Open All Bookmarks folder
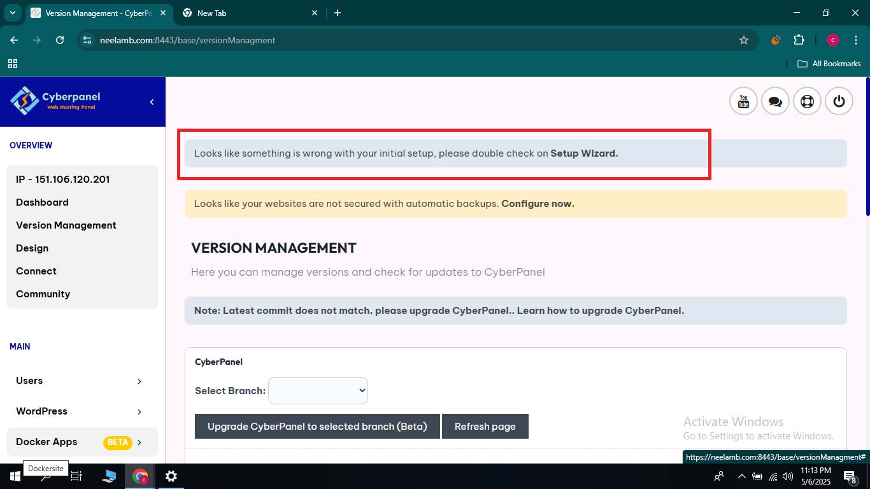Image resolution: width=870 pixels, height=489 pixels. [x=829, y=64]
